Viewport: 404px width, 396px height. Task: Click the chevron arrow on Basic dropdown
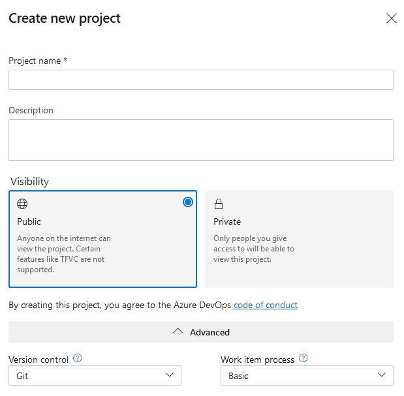pyautogui.click(x=382, y=375)
